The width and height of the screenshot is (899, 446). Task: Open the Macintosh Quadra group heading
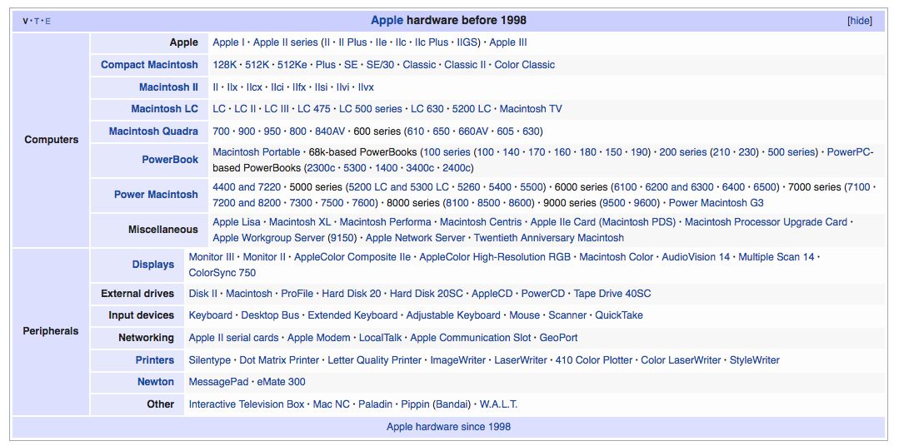[x=153, y=131]
